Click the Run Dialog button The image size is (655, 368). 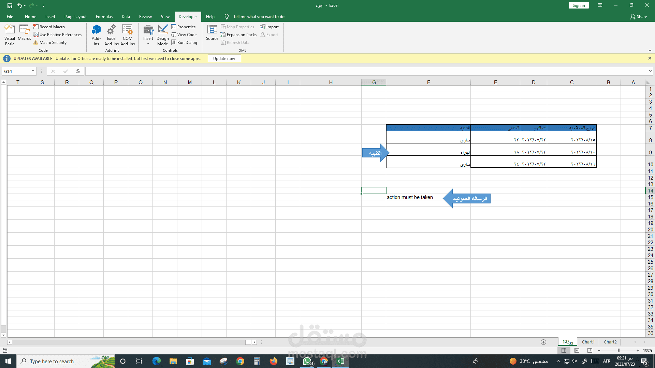tap(184, 42)
